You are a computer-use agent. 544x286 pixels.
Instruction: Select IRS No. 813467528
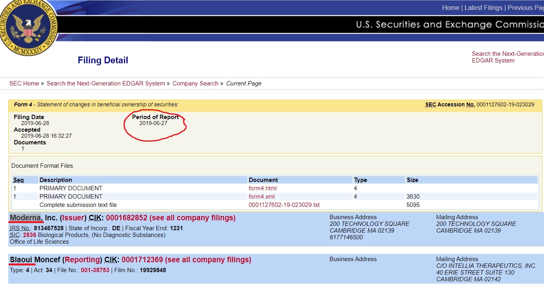click(49, 228)
